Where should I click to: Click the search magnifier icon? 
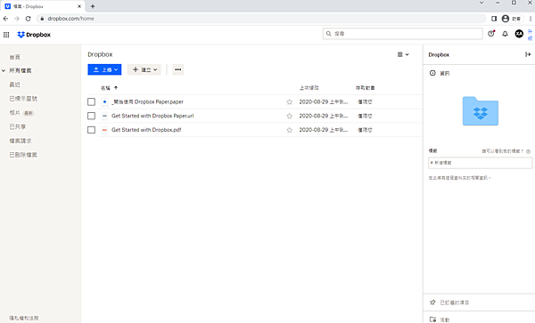[x=328, y=33]
